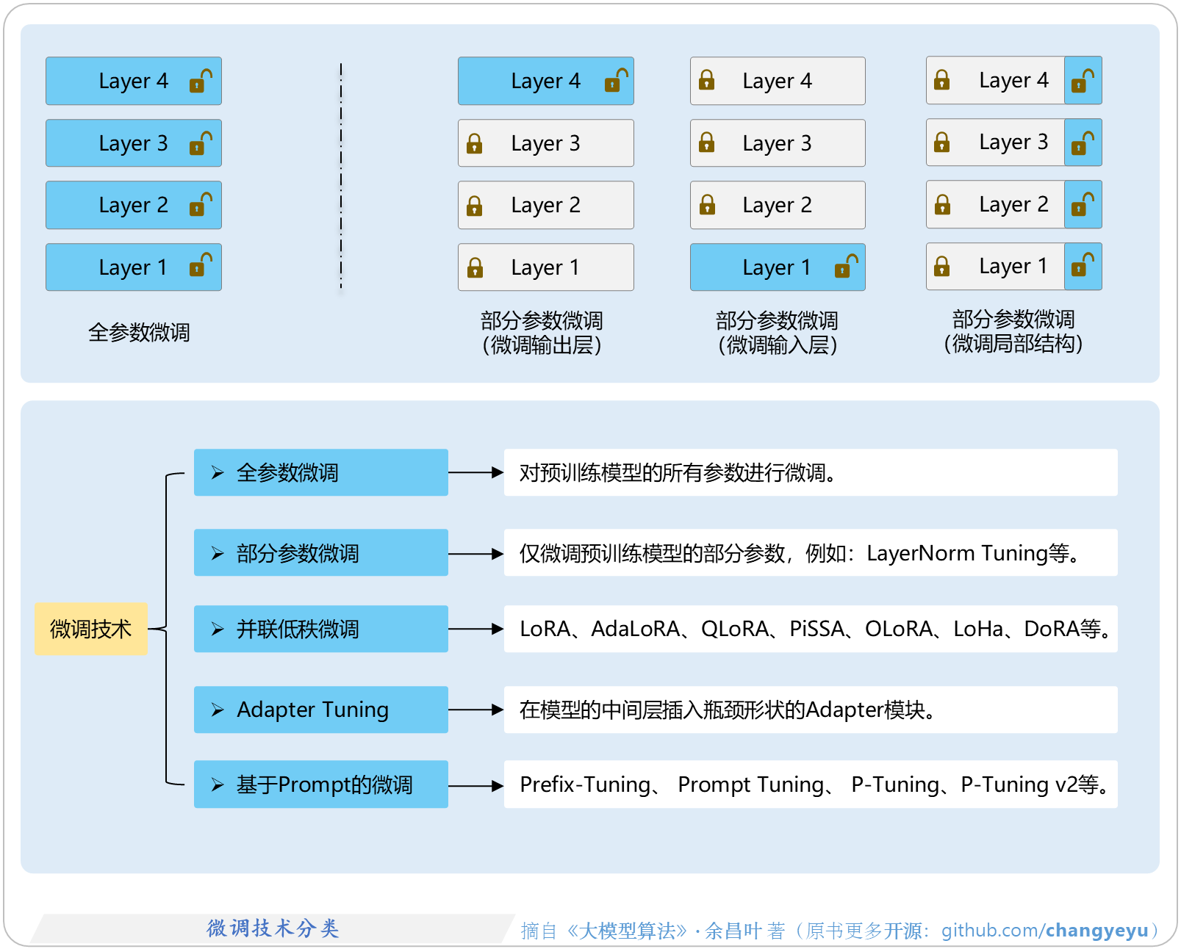Click the LoRA and AdaLoRA description box

coord(809,629)
